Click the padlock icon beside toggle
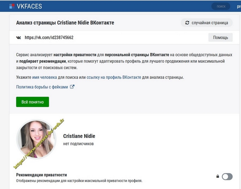Image resolution: width=241 pixels, height=189 pixels. coord(218,176)
